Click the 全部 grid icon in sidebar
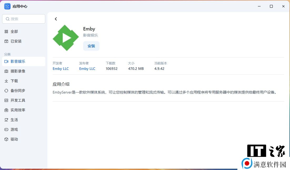290x170 pixels. tap(6, 32)
